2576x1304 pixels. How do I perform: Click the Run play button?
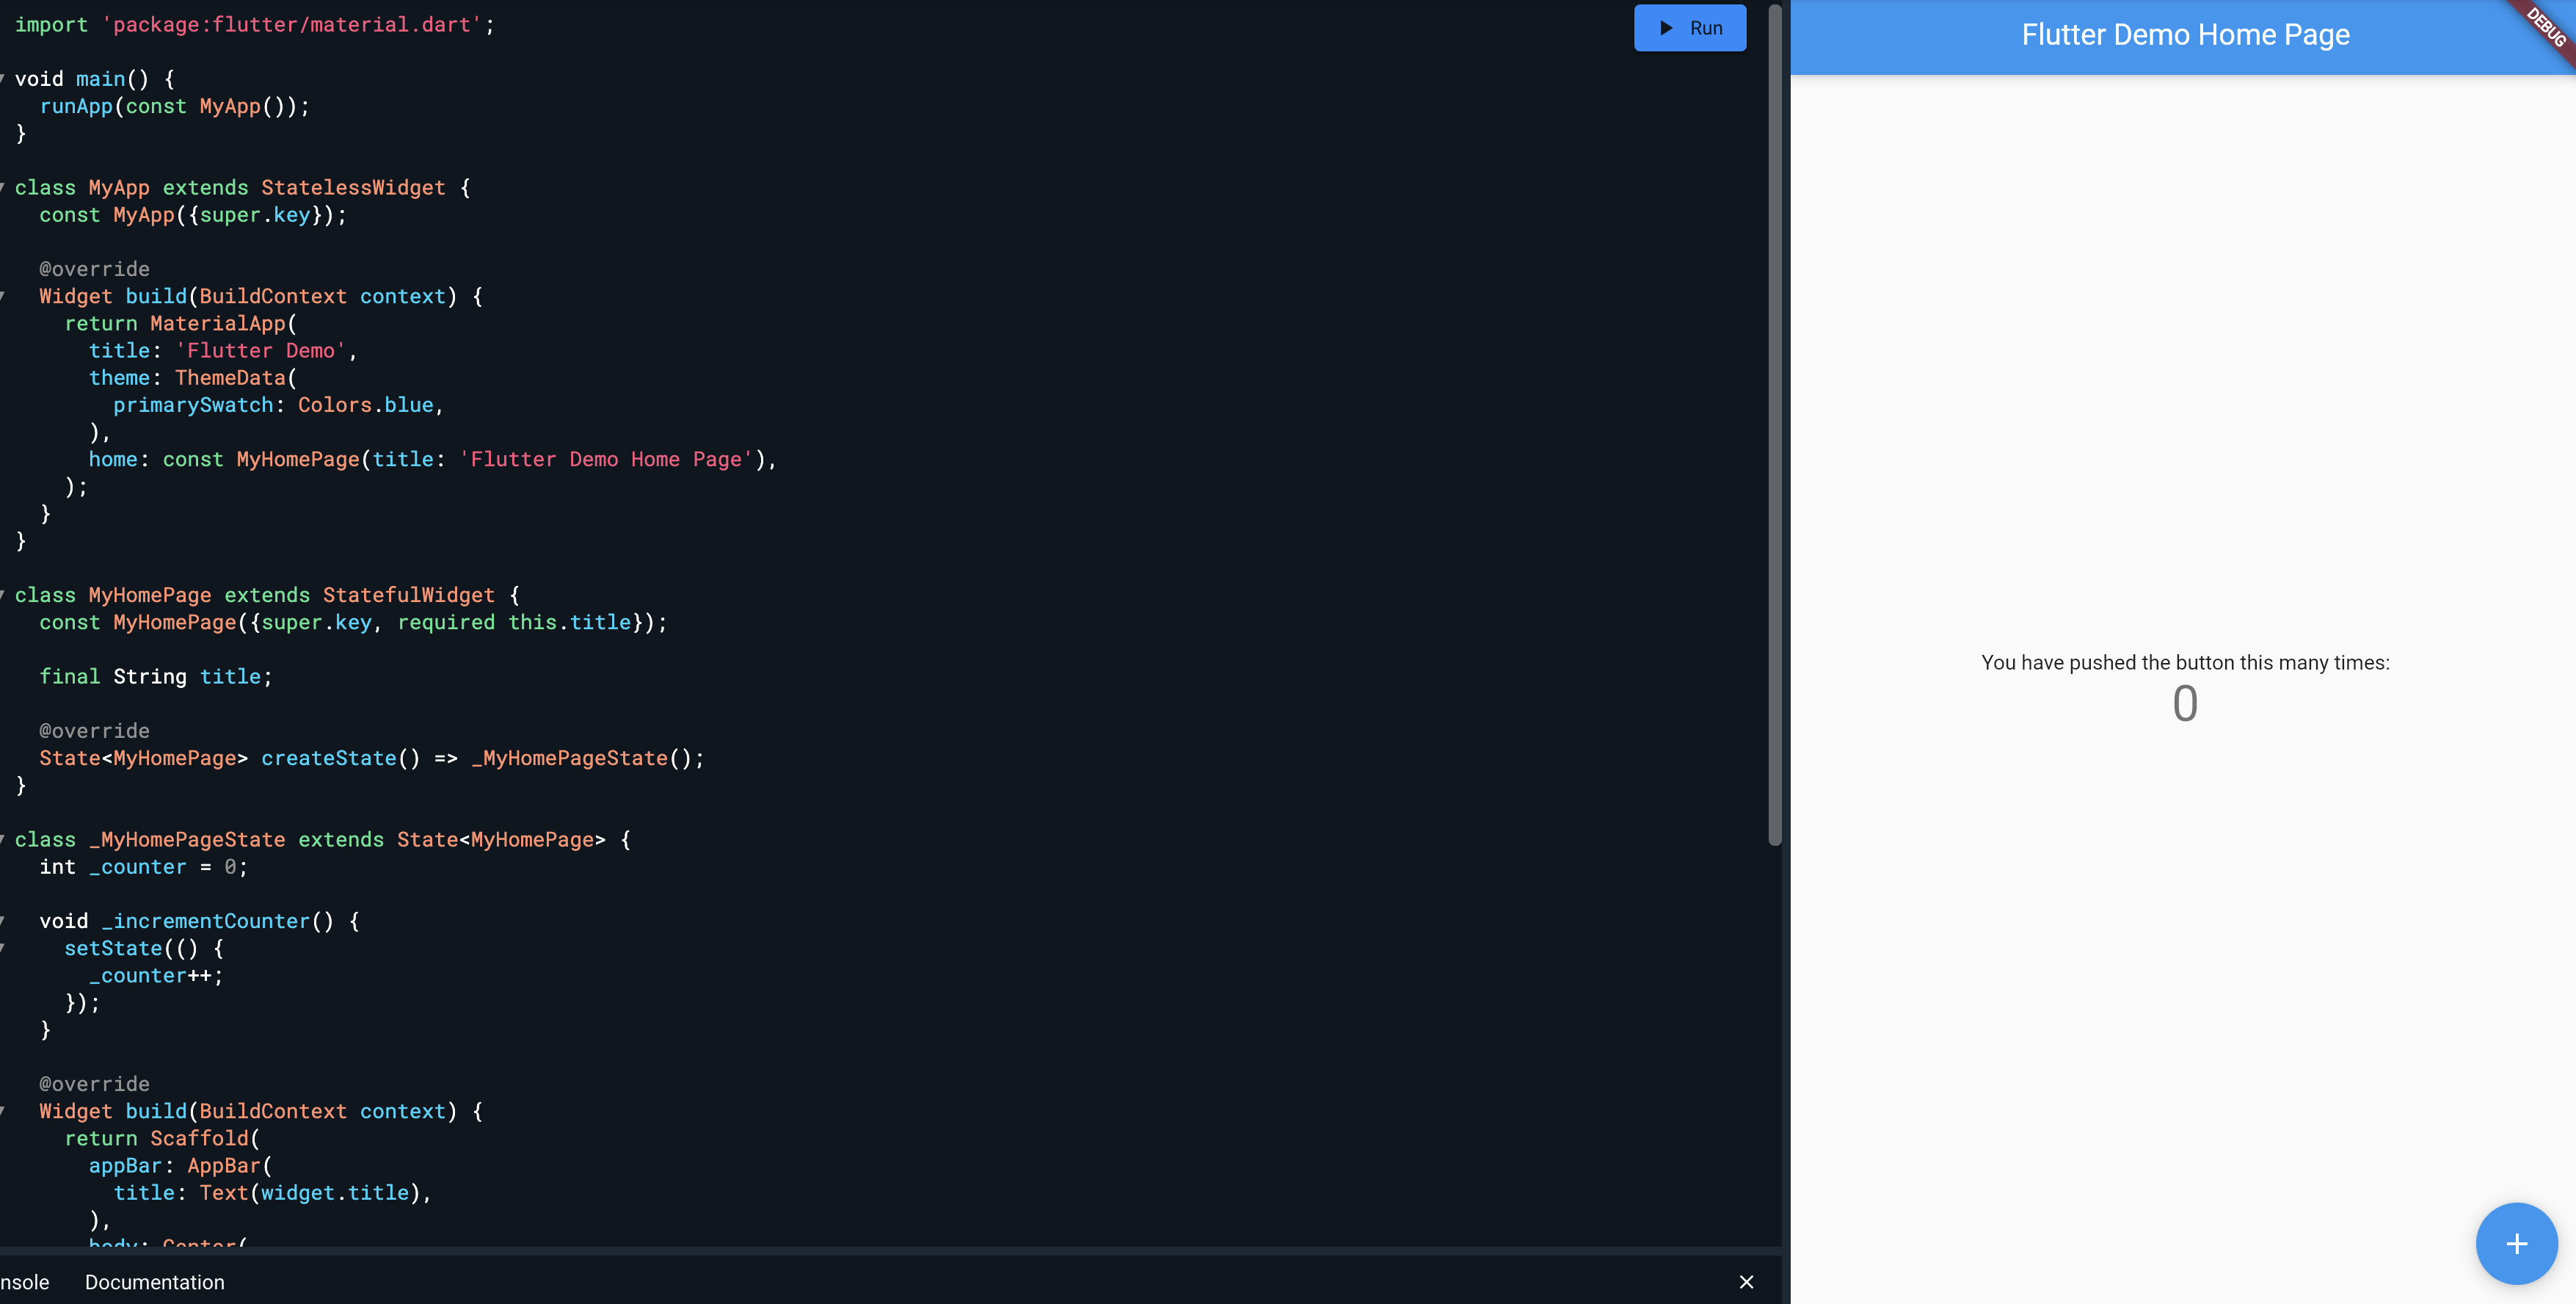1689,28
